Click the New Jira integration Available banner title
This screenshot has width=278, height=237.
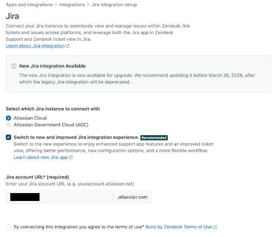pyautogui.click(x=53, y=66)
